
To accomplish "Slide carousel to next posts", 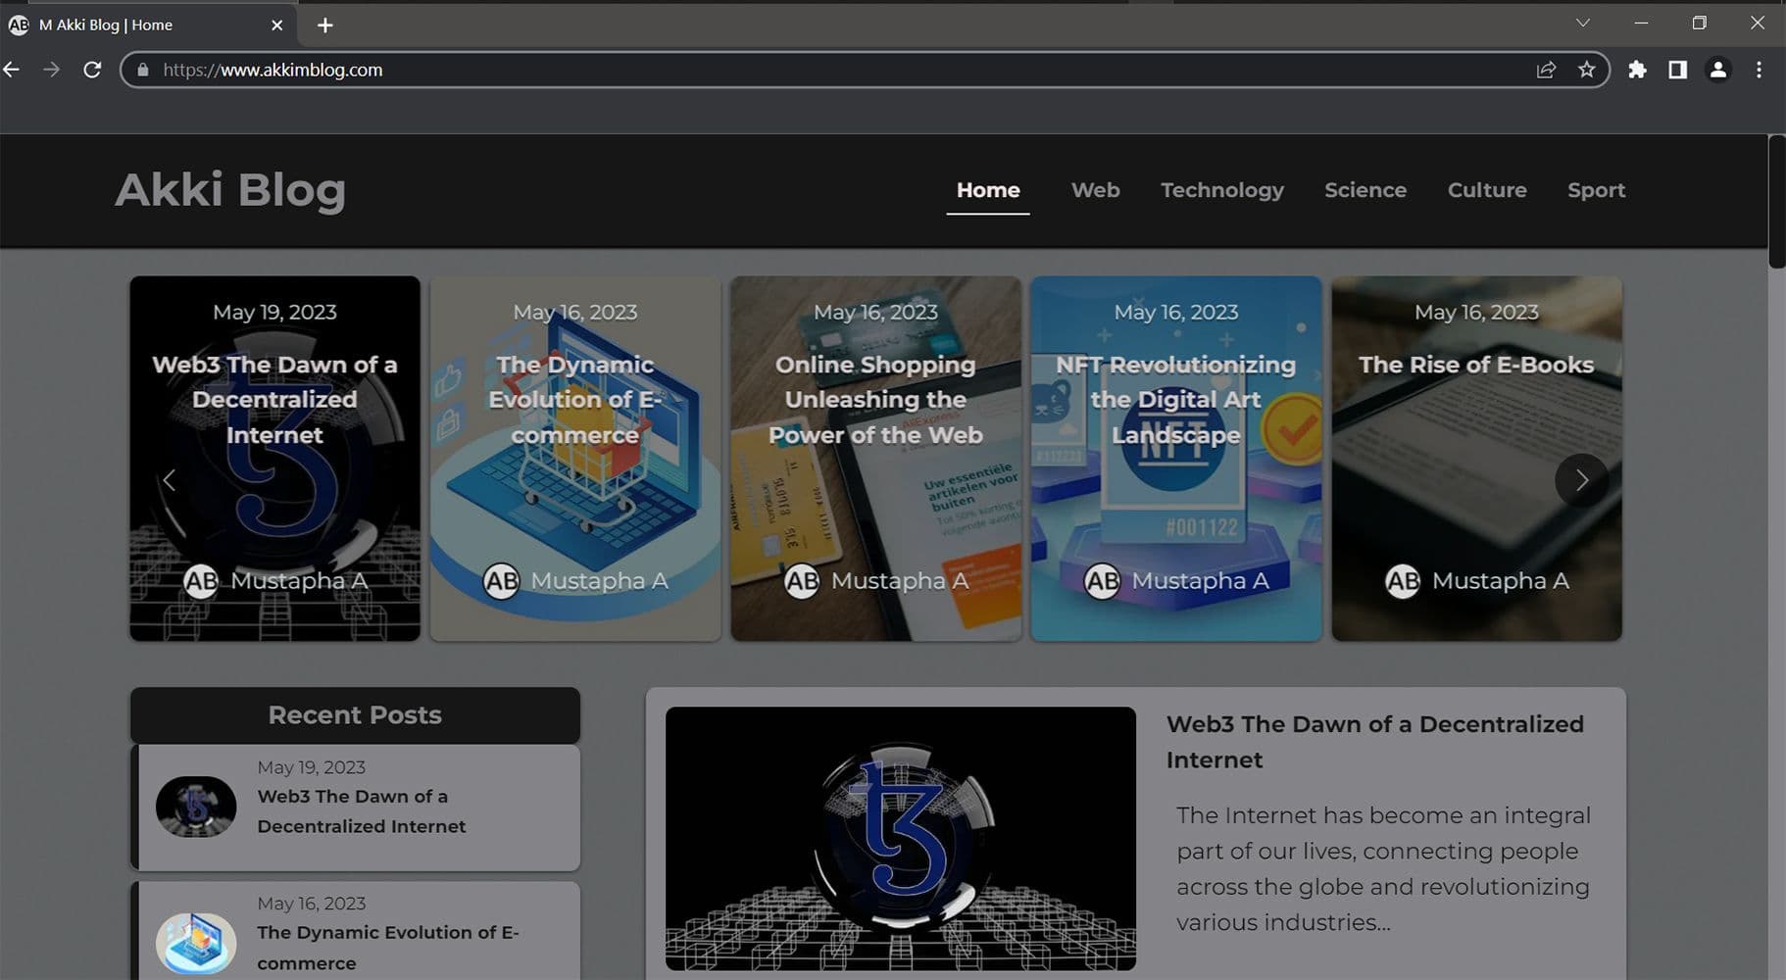I will click(x=1580, y=480).
